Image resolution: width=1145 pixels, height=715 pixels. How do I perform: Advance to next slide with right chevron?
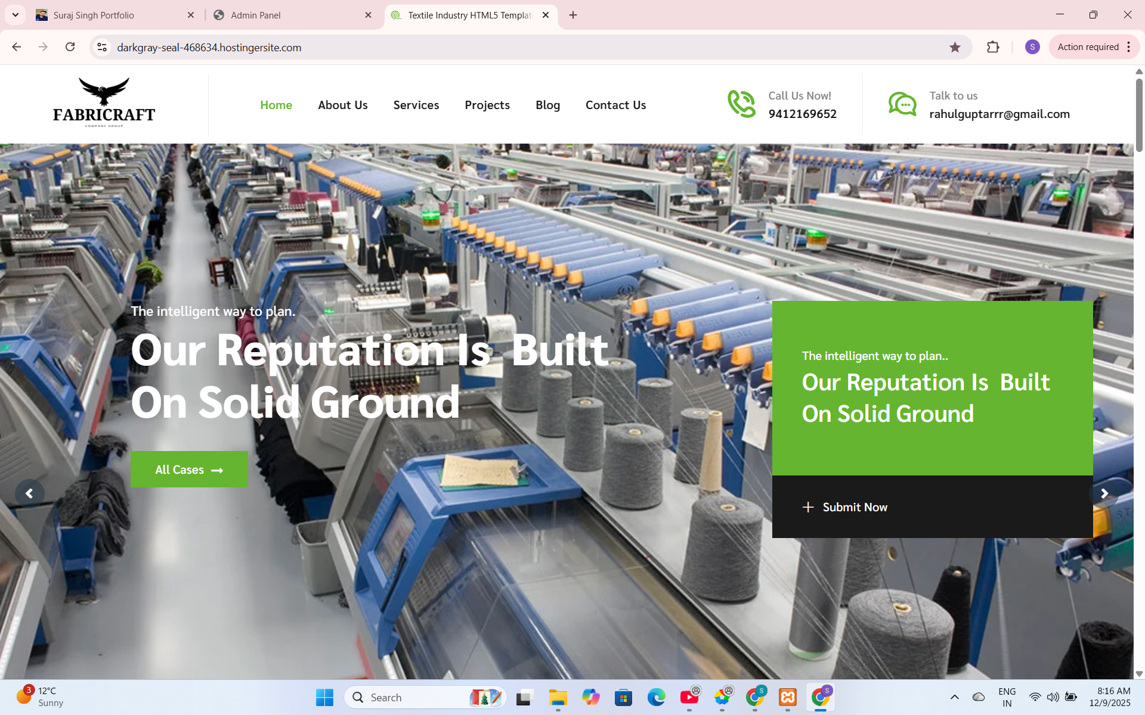(1105, 493)
